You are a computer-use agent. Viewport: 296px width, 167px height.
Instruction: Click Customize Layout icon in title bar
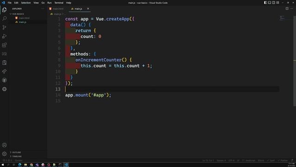[x=277, y=3]
